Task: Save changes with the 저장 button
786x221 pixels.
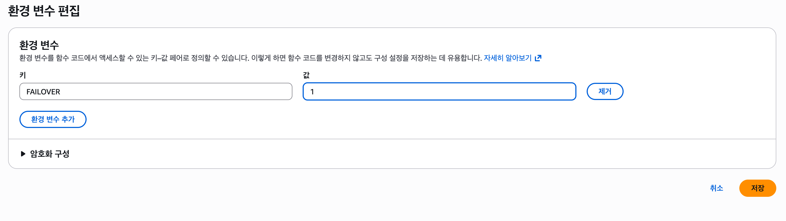Action: coord(757,188)
